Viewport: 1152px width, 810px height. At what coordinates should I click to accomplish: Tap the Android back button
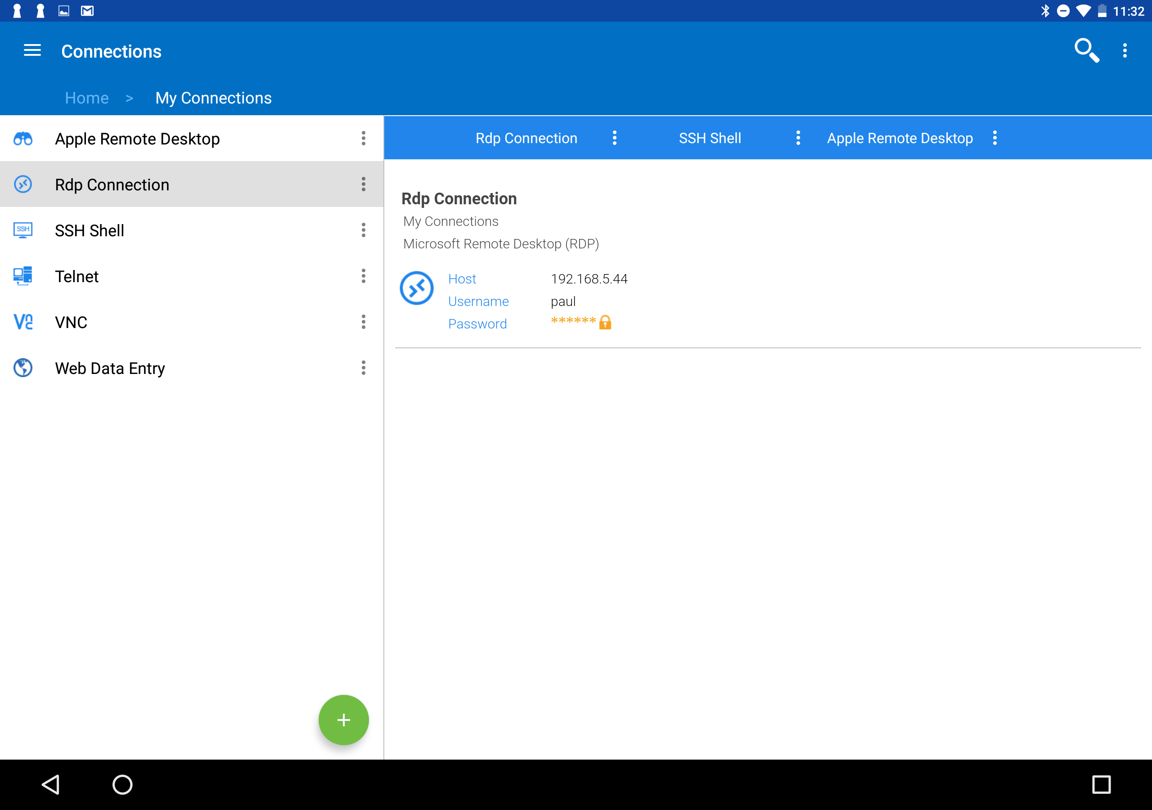51,784
